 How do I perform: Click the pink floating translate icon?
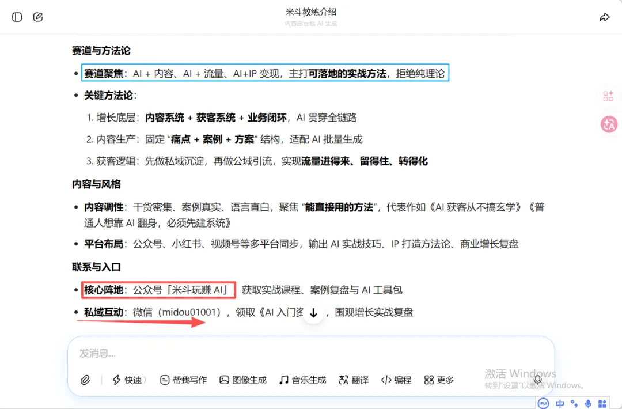click(609, 124)
